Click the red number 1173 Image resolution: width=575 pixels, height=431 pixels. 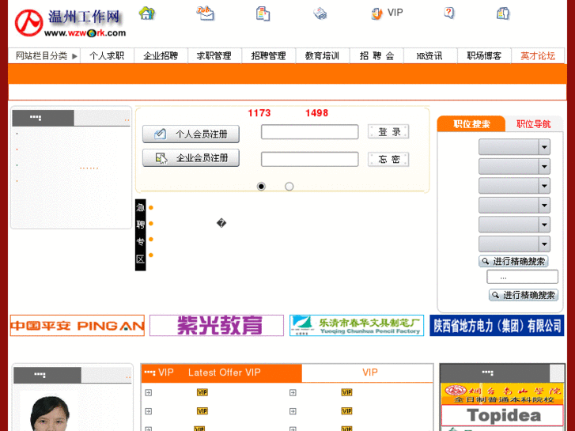tap(259, 113)
